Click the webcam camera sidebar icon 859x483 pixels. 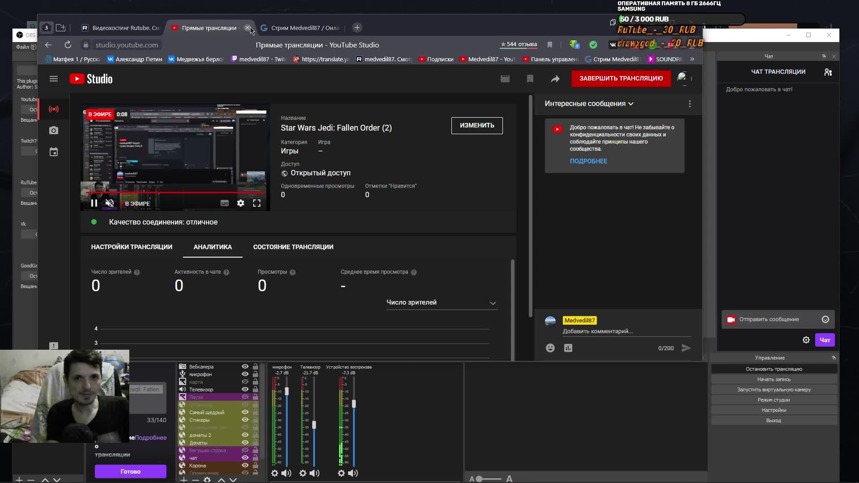[54, 131]
